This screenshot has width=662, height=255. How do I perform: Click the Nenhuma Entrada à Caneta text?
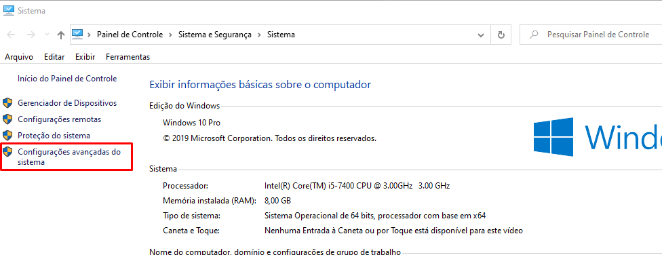[x=393, y=231]
